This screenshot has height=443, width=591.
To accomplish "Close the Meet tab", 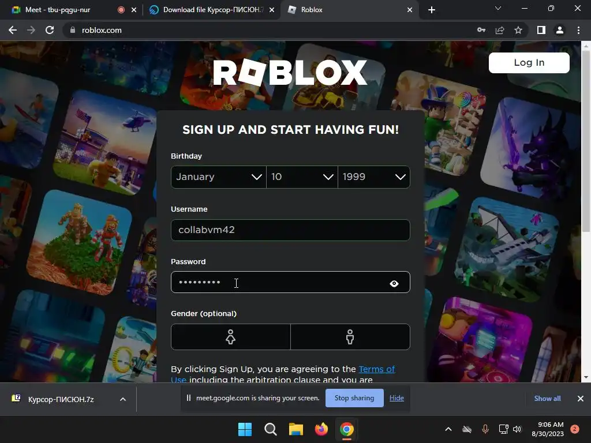I will coord(134,10).
